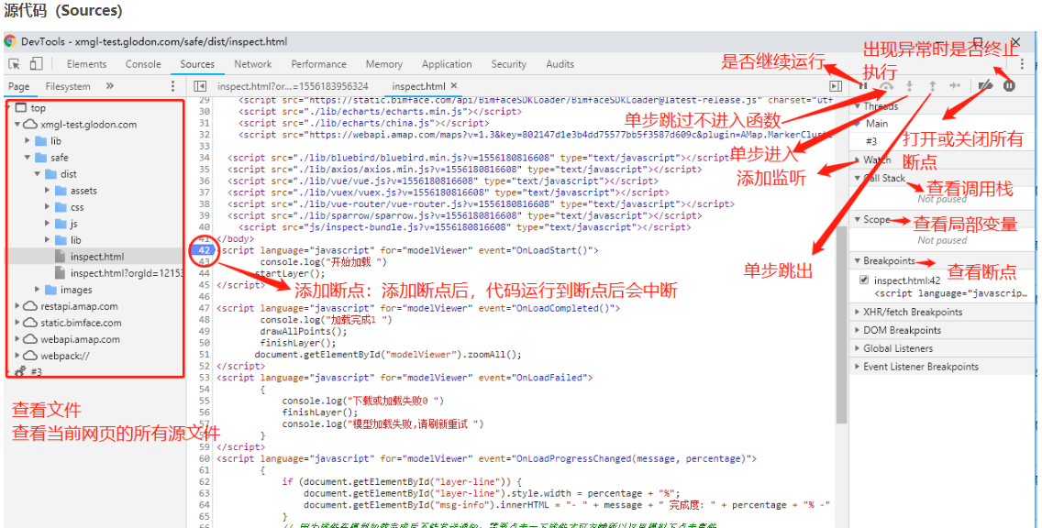Click the safe folder icon
This screenshot has height=528, width=1042.
(x=39, y=158)
